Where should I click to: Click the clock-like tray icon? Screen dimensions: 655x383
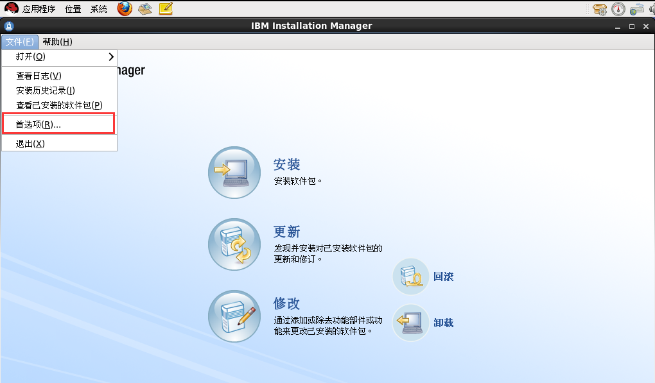[618, 9]
